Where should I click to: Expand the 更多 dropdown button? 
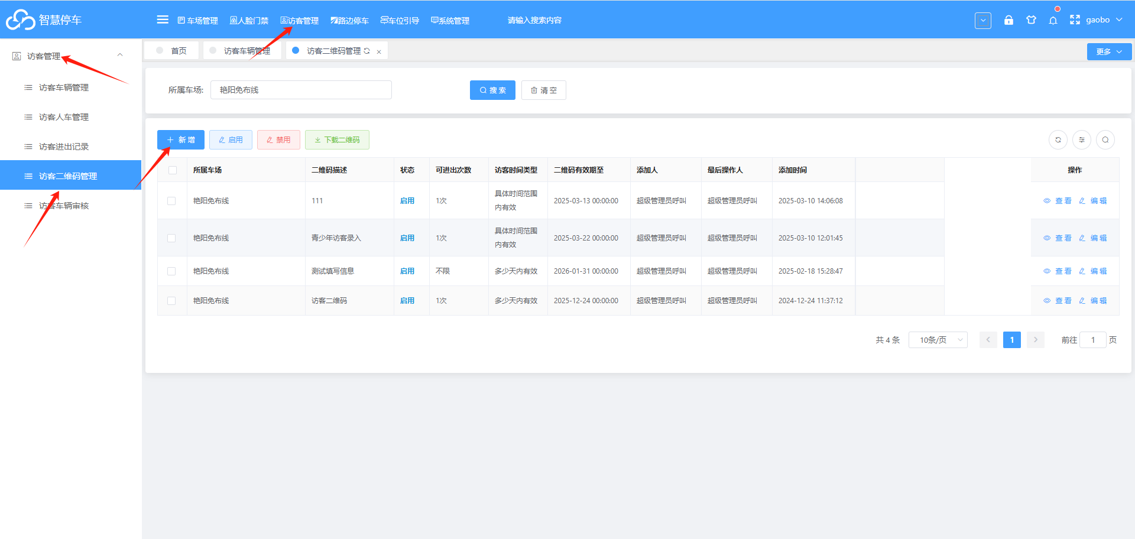tap(1109, 52)
